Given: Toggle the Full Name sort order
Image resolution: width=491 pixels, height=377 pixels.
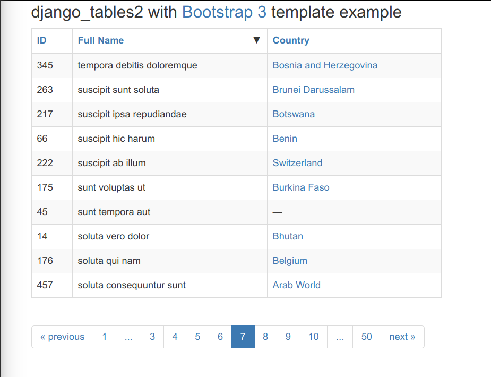Looking at the screenshot, I should click(x=101, y=40).
